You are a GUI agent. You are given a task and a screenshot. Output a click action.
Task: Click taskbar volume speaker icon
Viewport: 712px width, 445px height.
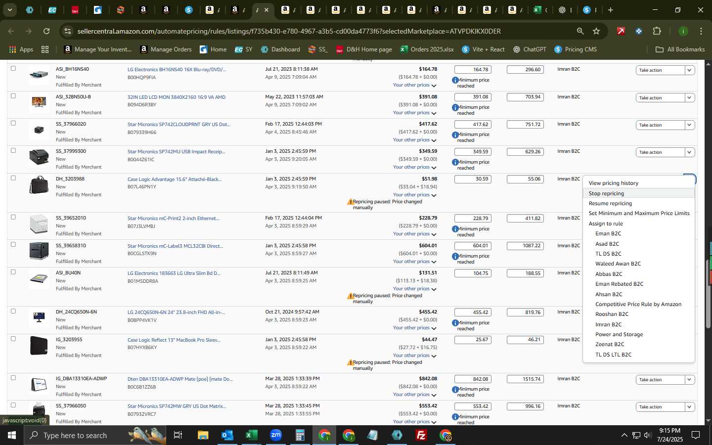648,435
